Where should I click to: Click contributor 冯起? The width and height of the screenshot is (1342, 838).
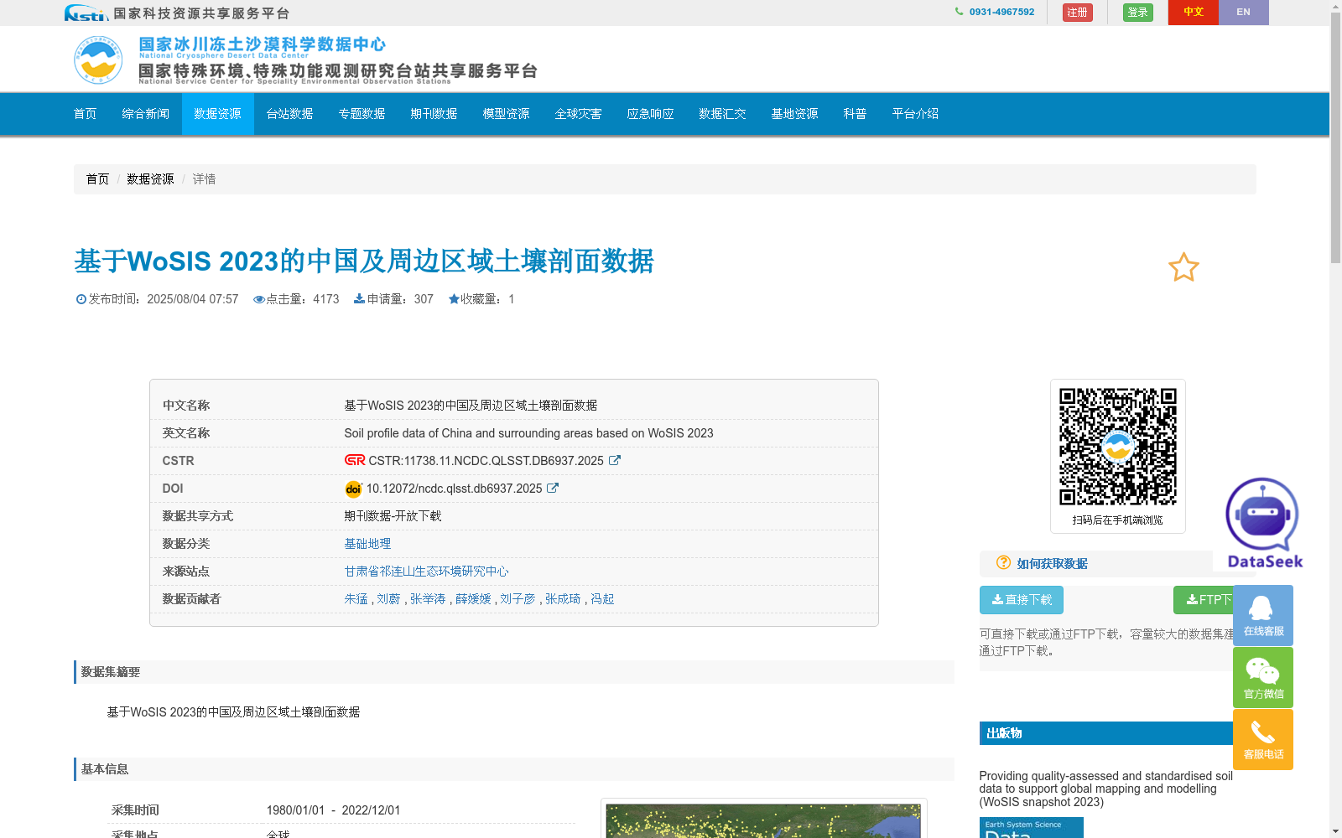pos(602,599)
